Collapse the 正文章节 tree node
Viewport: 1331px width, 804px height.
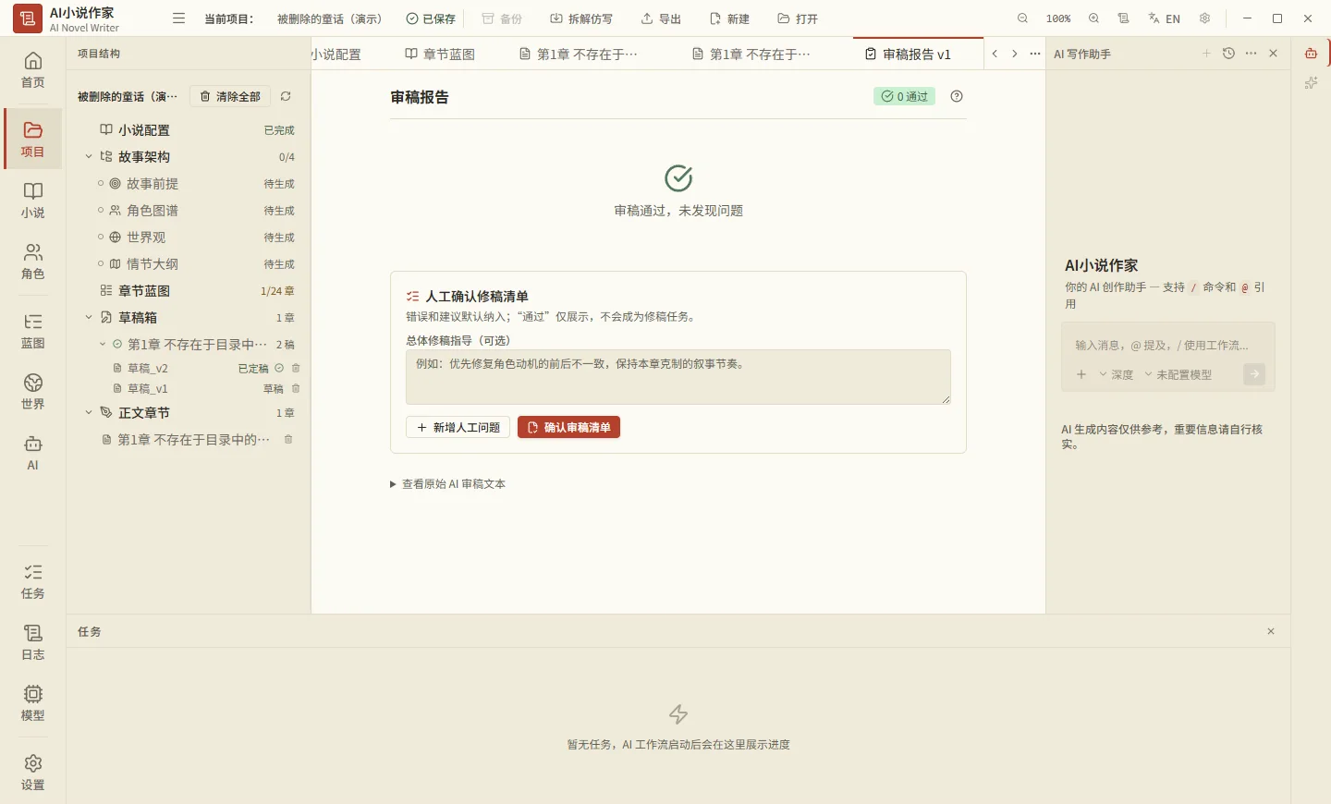[x=89, y=413]
